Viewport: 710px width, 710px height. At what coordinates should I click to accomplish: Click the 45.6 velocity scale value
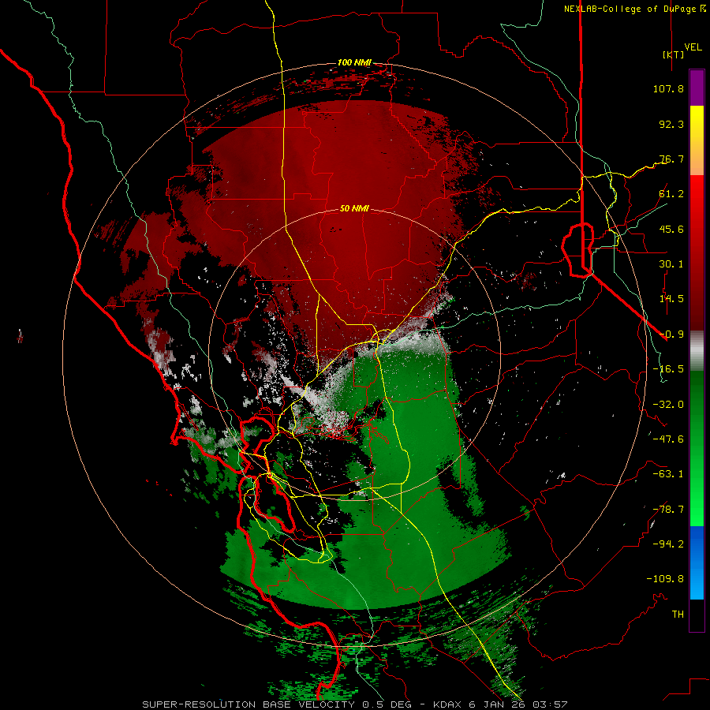[x=671, y=229]
